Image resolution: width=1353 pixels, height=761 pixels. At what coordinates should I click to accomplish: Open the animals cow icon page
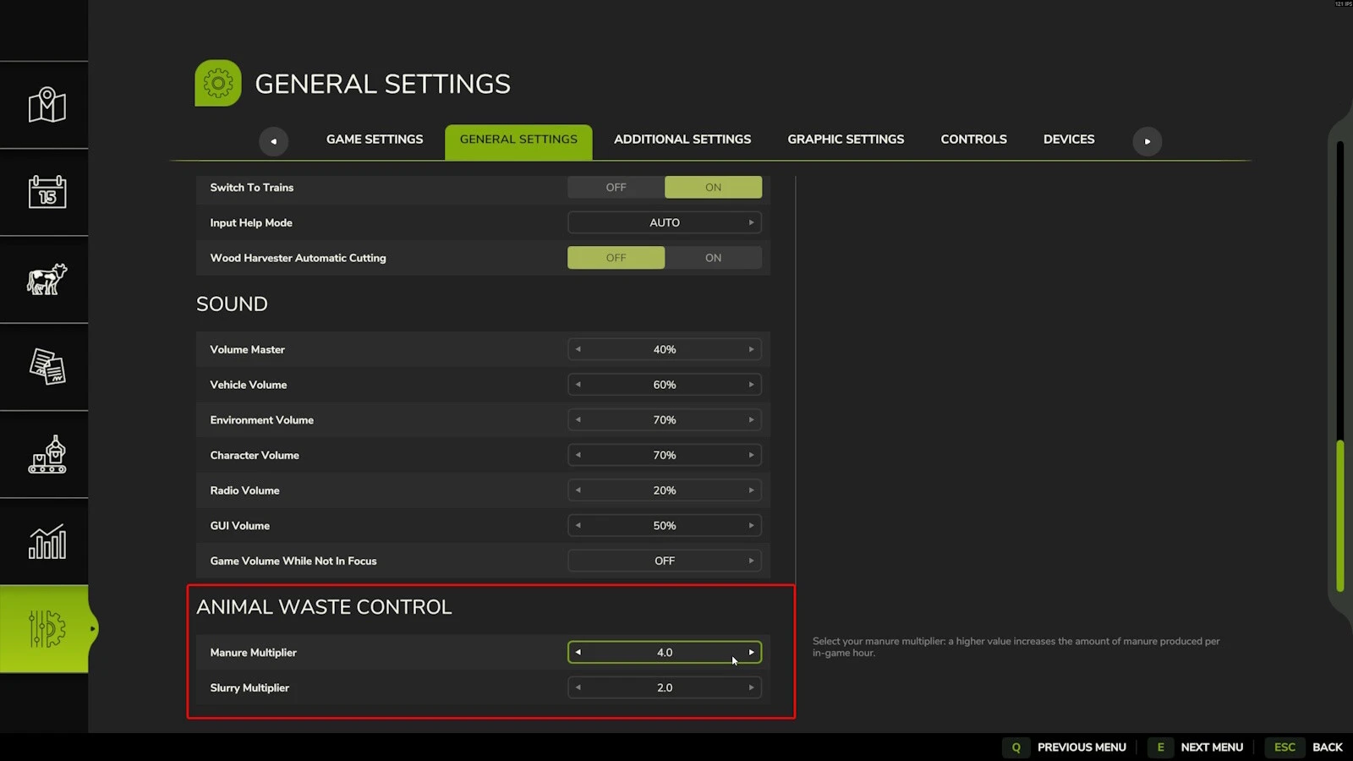click(x=47, y=279)
